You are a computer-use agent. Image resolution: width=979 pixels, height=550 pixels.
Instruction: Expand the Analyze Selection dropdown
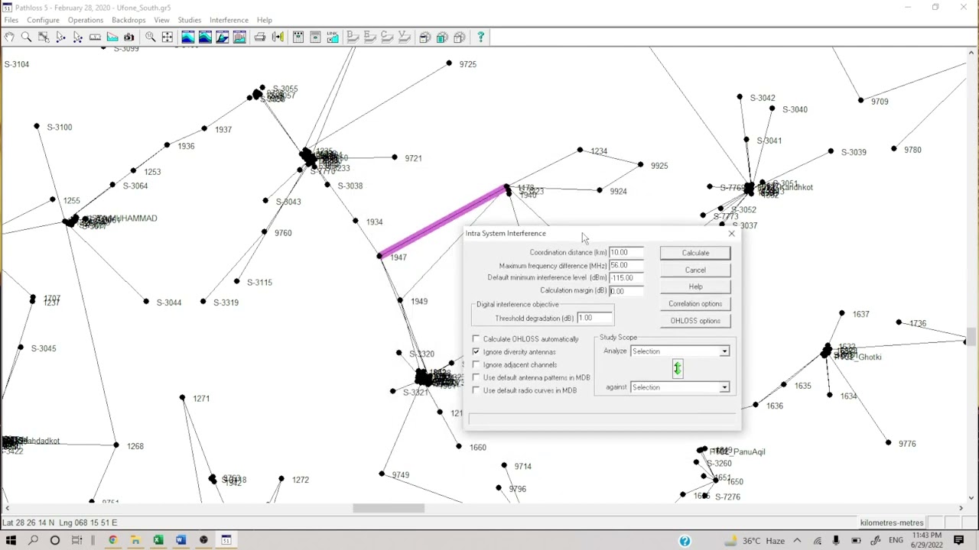tap(724, 351)
